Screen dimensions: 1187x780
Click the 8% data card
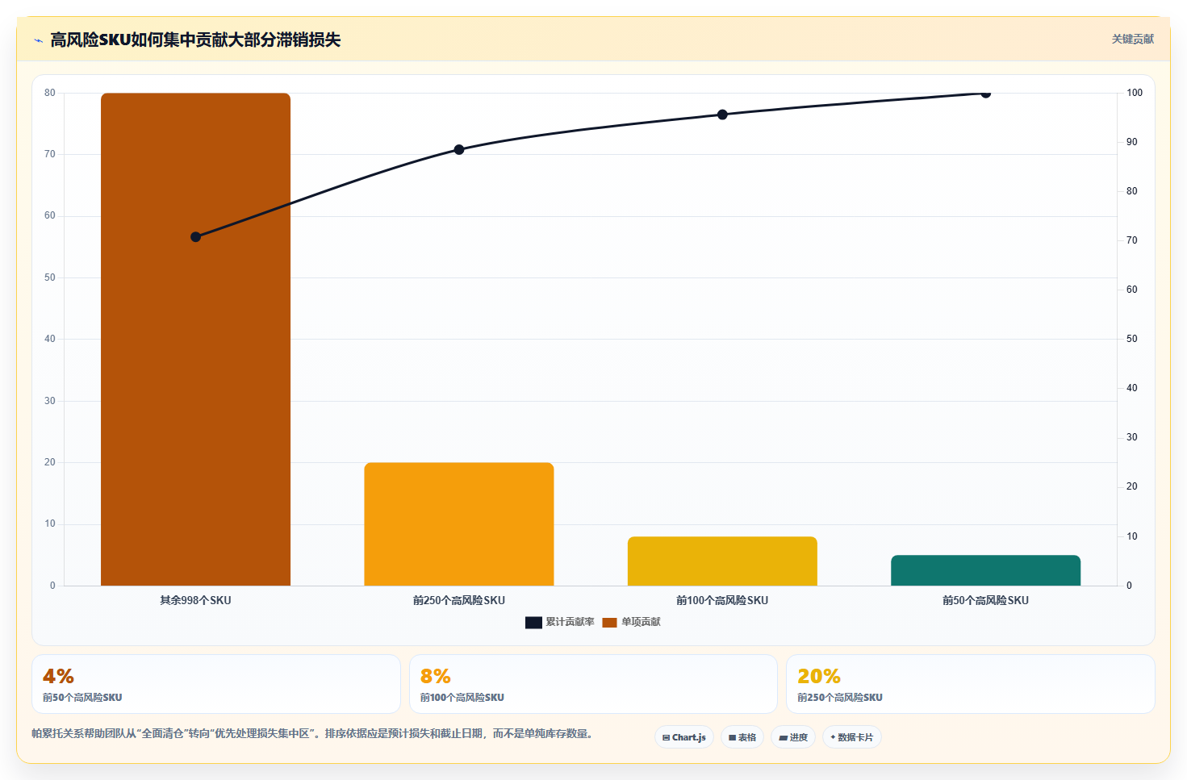tap(593, 684)
